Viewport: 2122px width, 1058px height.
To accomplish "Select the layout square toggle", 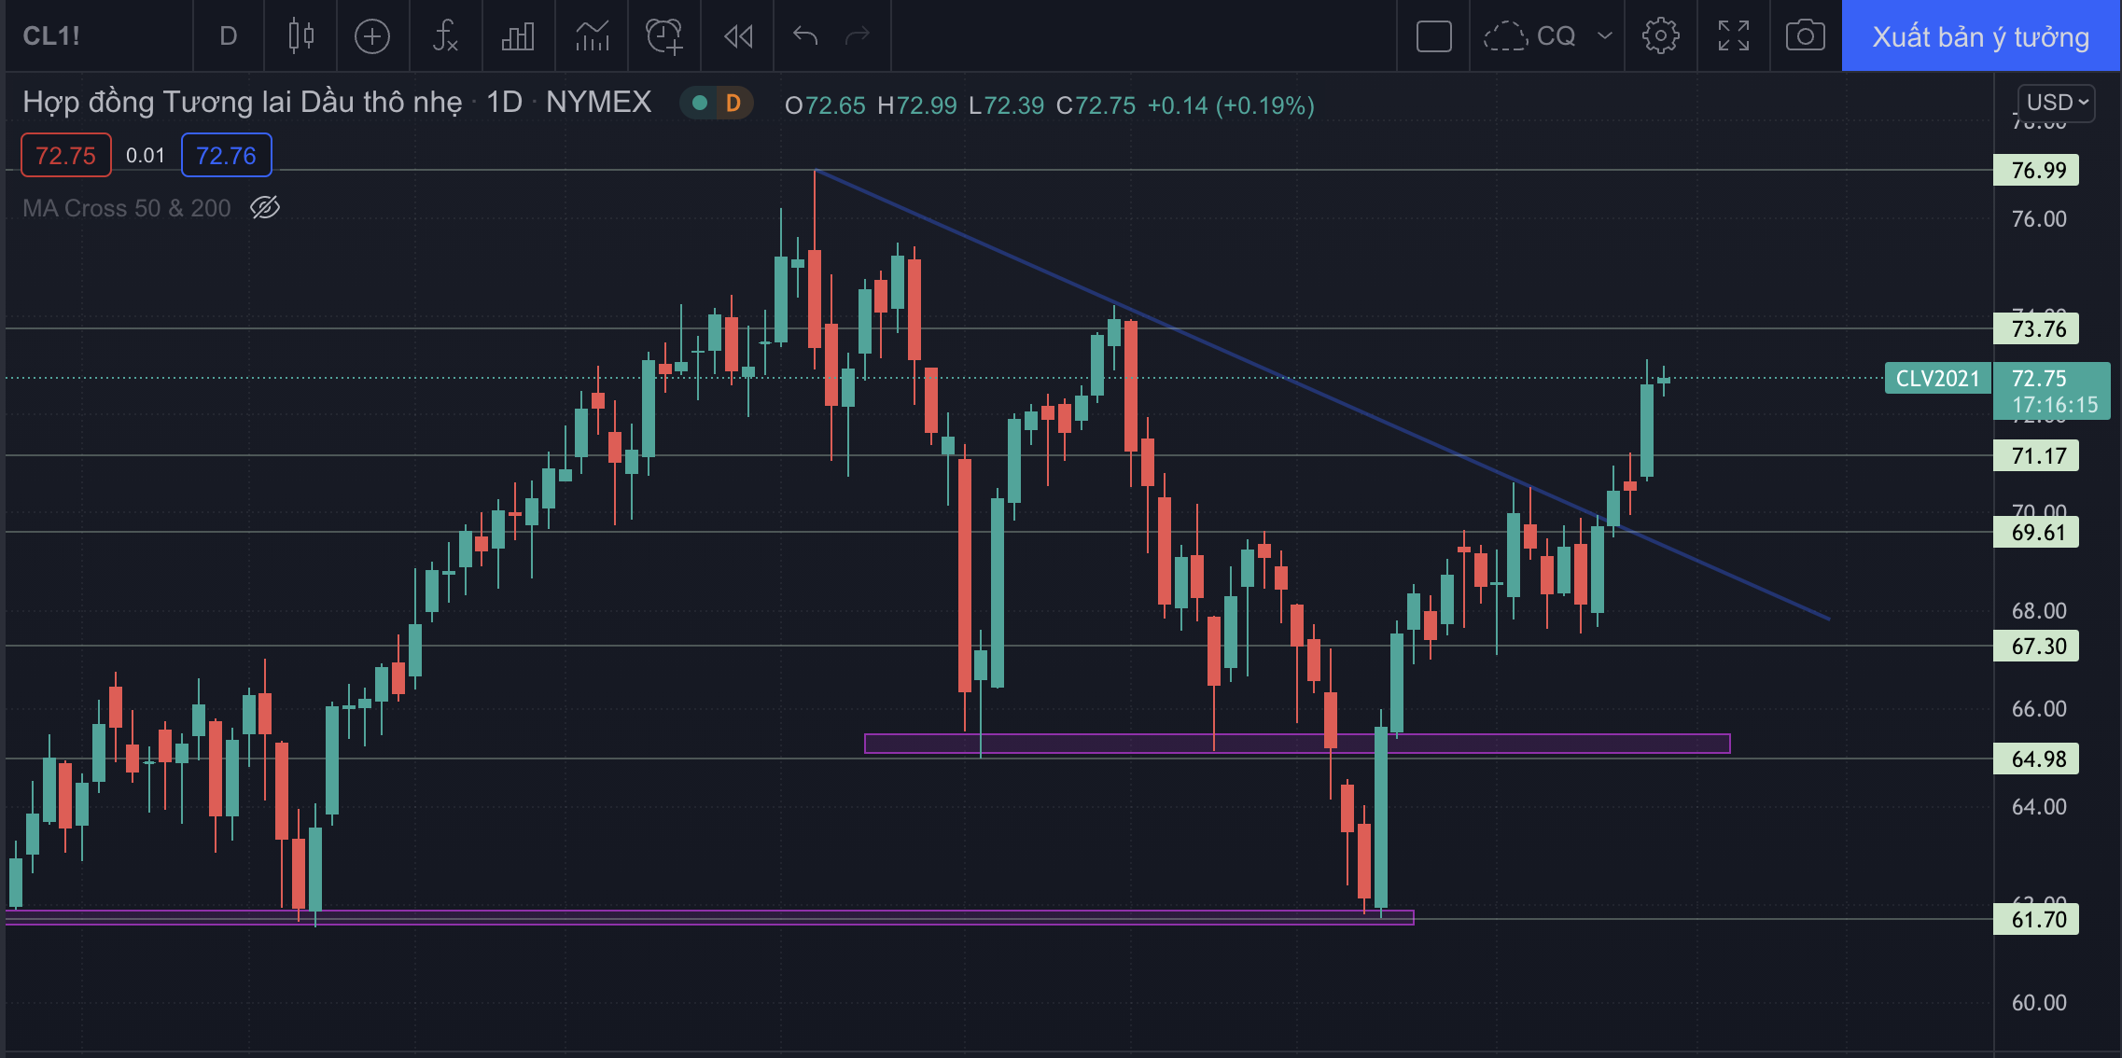I will click(x=1433, y=36).
